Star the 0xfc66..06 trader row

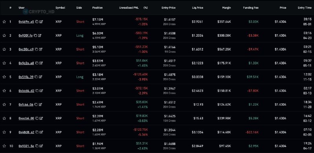pos(4,104)
